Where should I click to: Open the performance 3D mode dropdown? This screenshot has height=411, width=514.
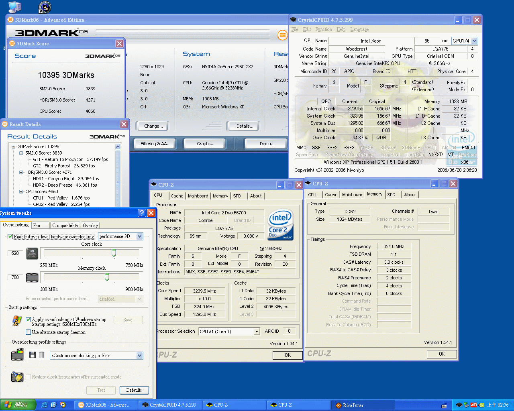pyautogui.click(x=139, y=236)
